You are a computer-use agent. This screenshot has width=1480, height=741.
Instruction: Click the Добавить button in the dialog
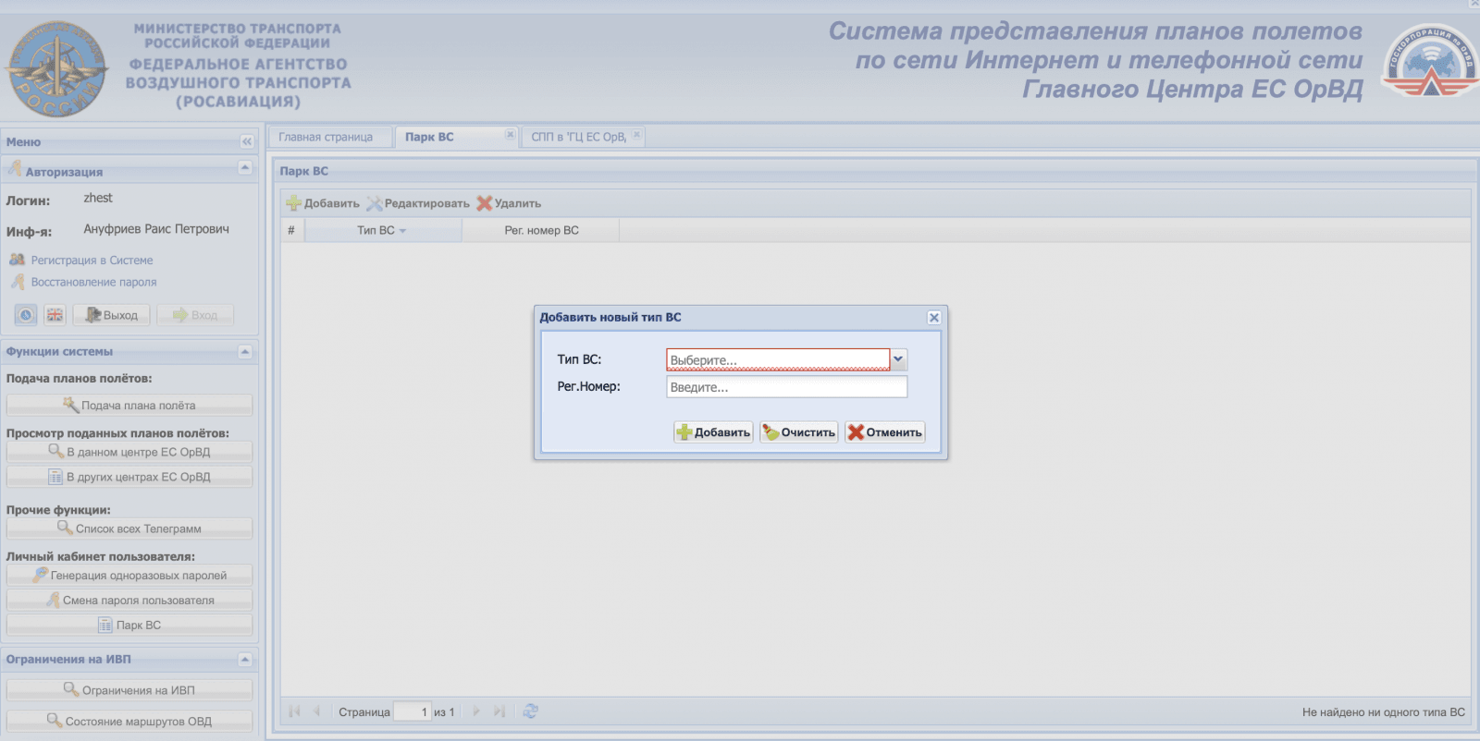[713, 432]
